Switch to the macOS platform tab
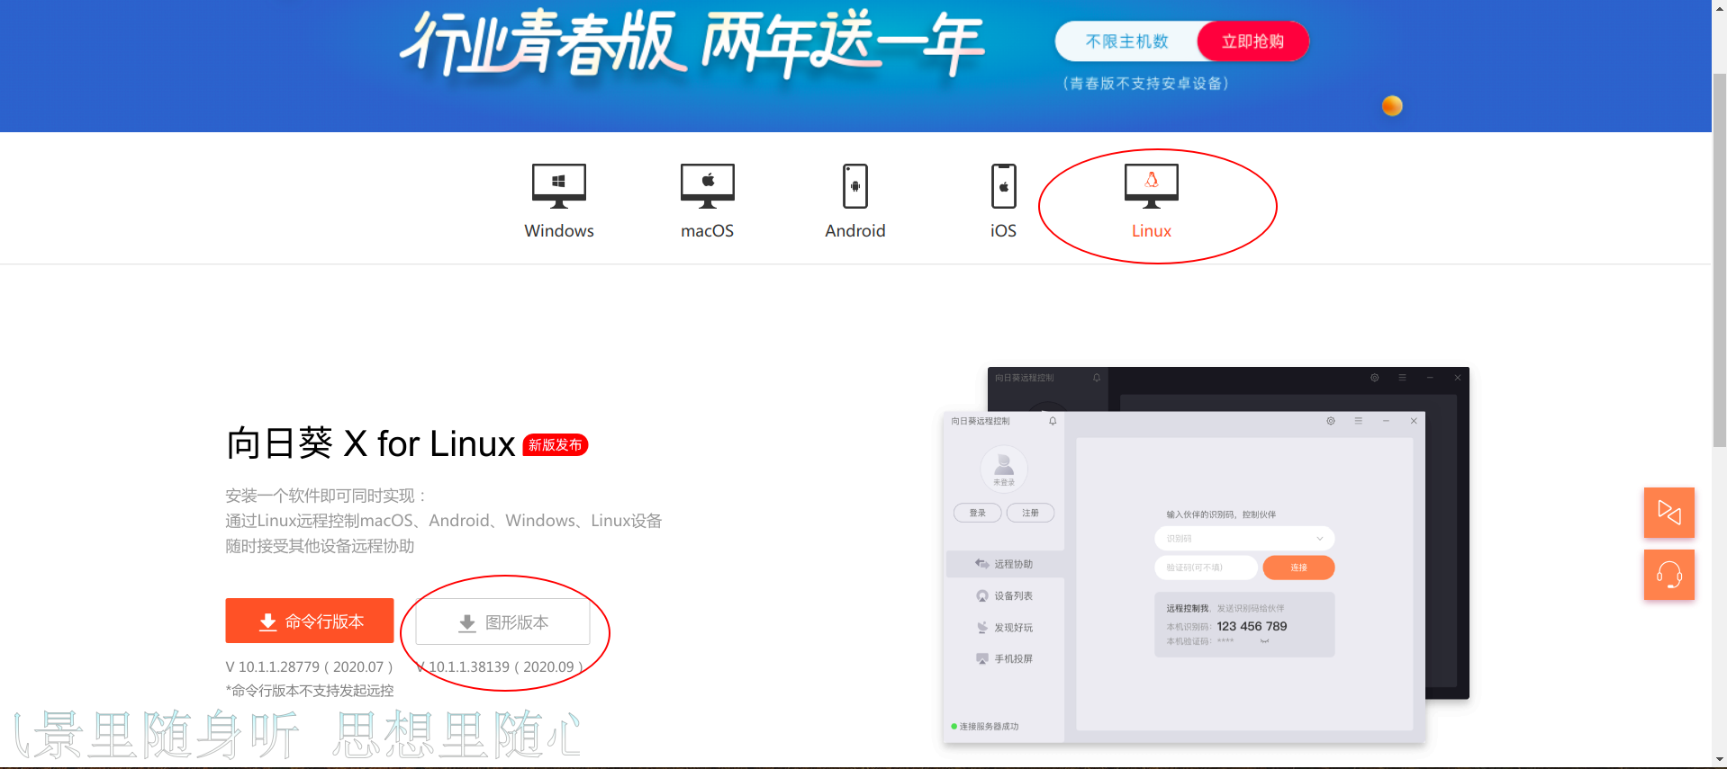The width and height of the screenshot is (1727, 769). click(x=707, y=201)
